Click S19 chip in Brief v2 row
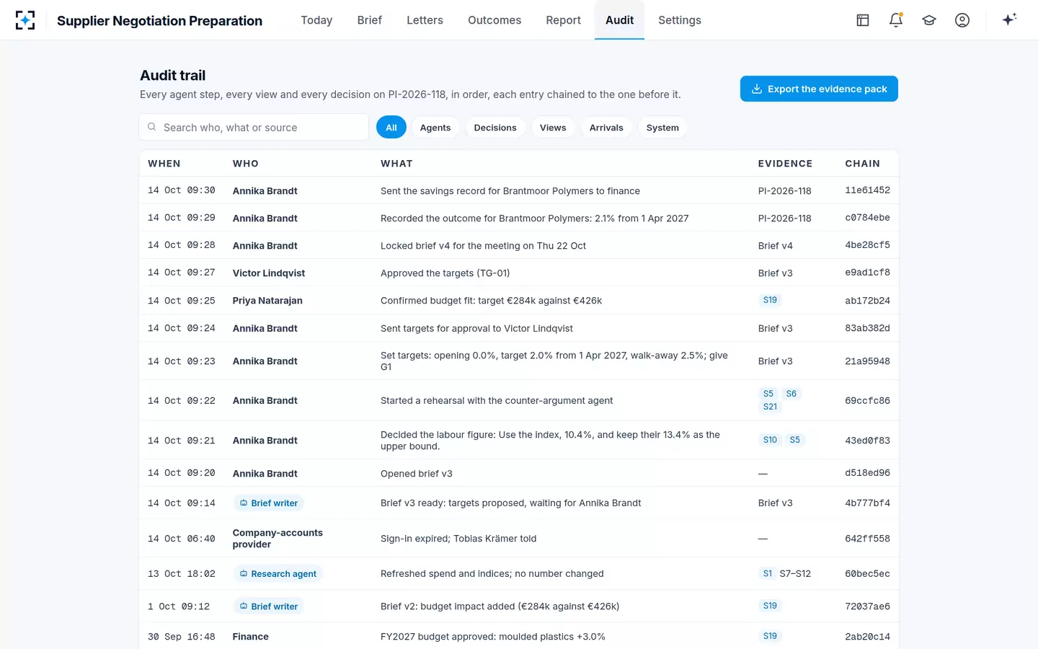The image size is (1038, 649). [770, 606]
